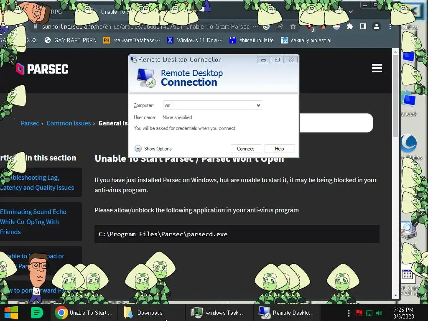Click the Remote Desktop Connection title bar icon
Screen dimensions: 428x321
click(x=133, y=59)
